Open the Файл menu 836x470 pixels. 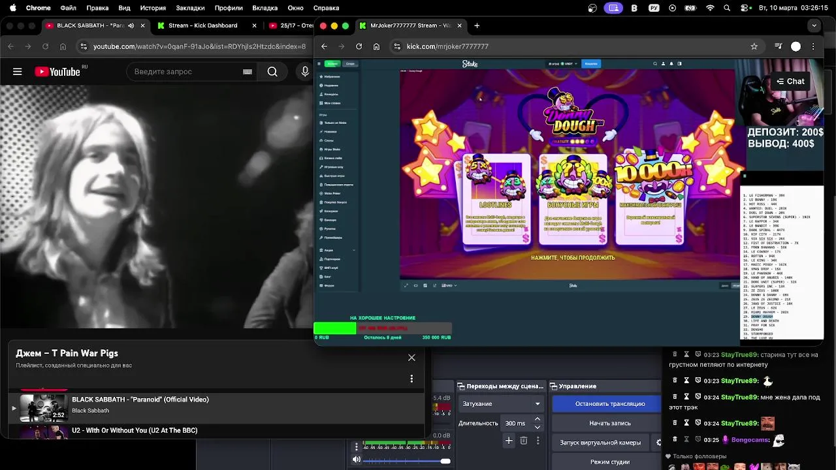68,8
